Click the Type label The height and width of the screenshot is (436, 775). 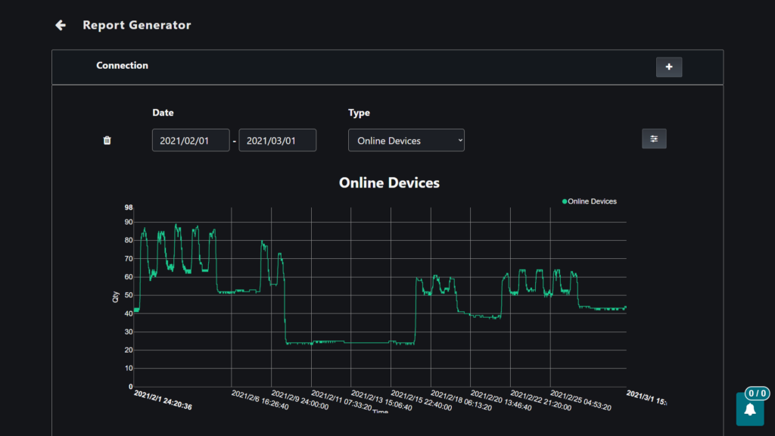(359, 113)
